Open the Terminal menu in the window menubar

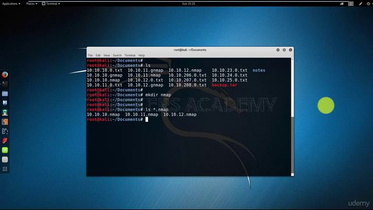click(x=130, y=55)
